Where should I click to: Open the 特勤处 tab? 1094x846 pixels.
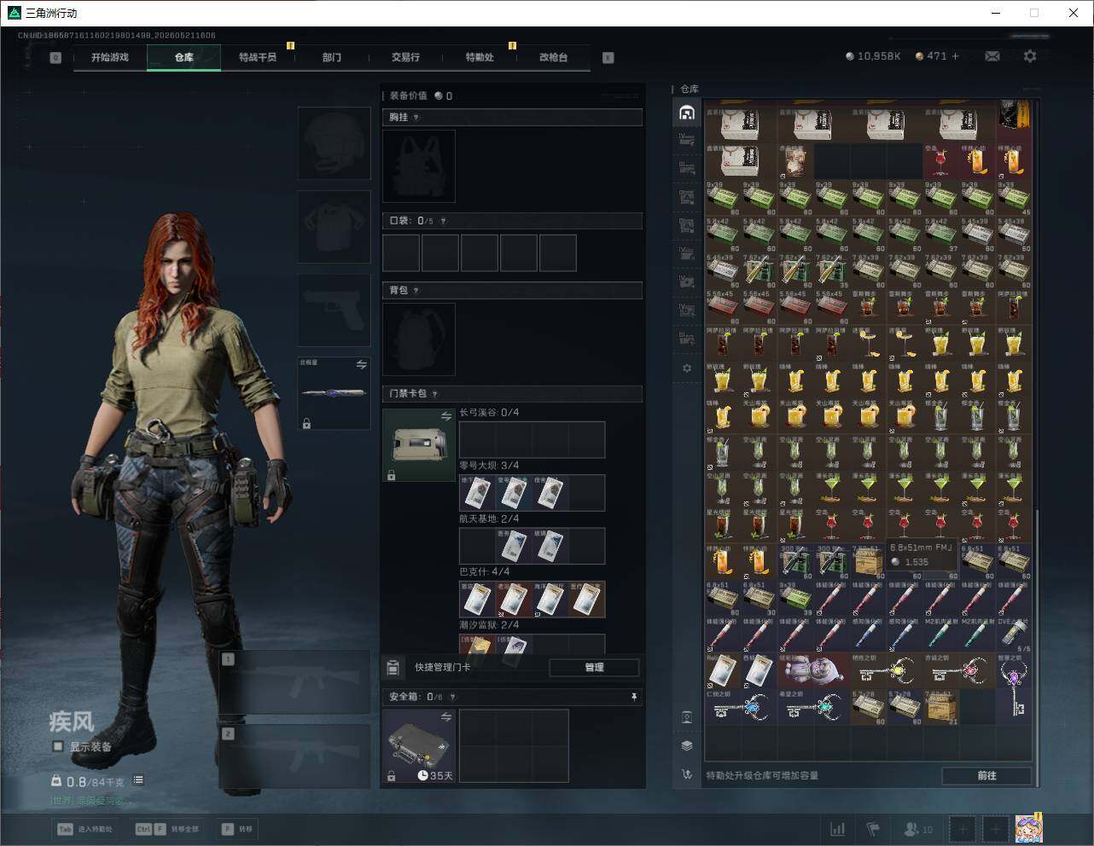(x=480, y=58)
